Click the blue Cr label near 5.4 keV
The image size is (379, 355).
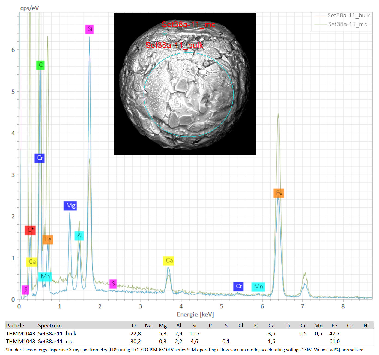click(x=238, y=286)
